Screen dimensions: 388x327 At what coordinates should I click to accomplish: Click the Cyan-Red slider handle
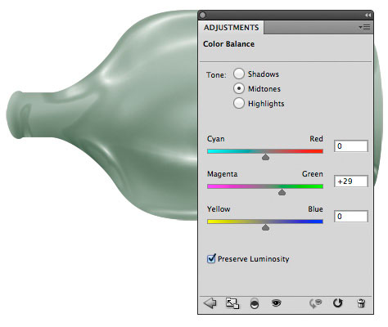[265, 157]
